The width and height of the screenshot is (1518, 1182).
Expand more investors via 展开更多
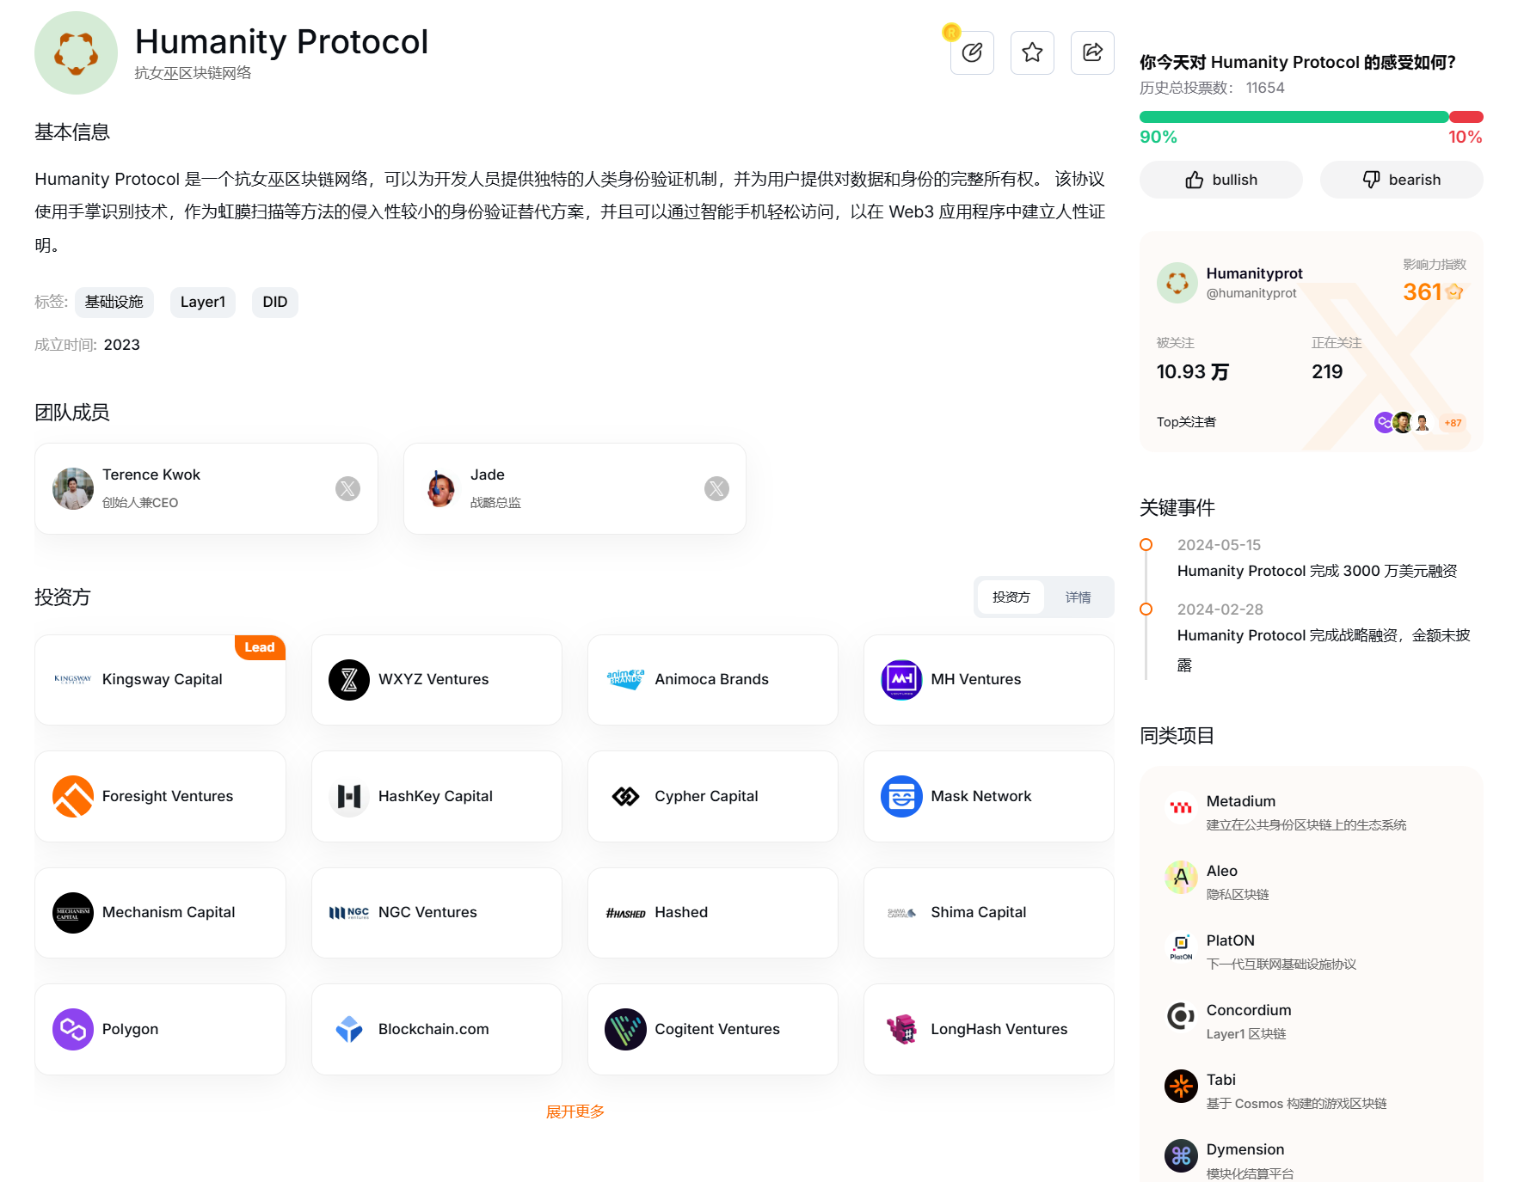pos(575,1112)
